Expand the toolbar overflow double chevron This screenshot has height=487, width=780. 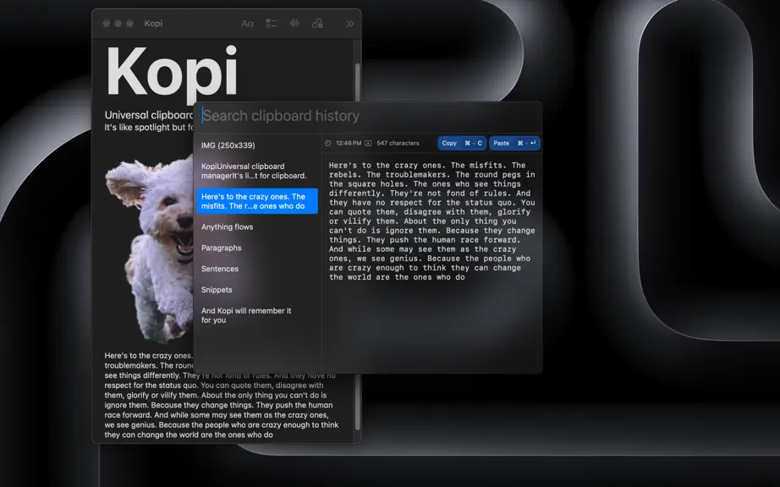(x=350, y=24)
